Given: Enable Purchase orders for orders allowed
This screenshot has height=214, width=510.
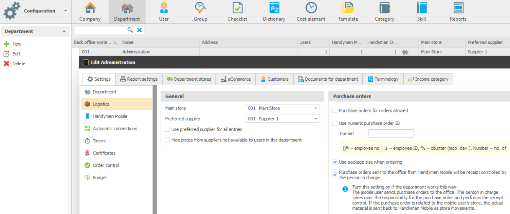Looking at the screenshot, I should click(335, 110).
